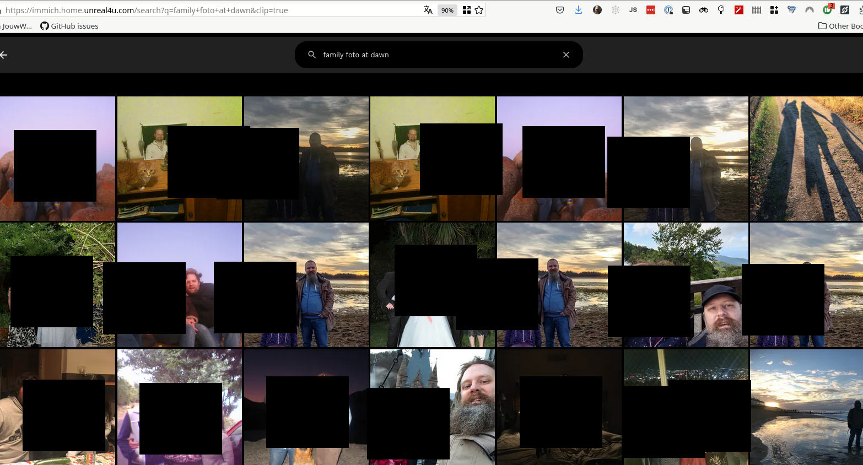Open the red LastPass extension icon

pyautogui.click(x=651, y=10)
